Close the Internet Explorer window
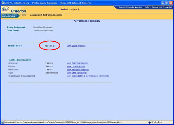 tap(171, 3)
